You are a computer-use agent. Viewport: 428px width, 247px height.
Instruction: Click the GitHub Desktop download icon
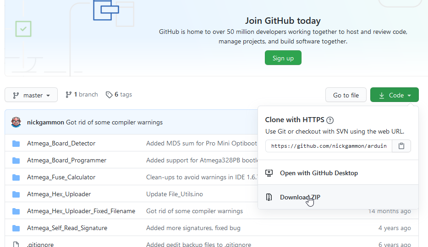coord(269,173)
